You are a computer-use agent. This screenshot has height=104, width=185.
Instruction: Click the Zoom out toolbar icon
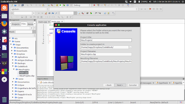pos(62,17)
